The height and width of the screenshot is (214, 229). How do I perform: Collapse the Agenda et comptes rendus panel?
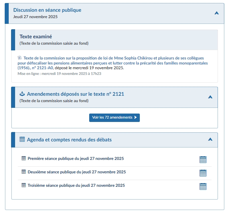[210, 139]
